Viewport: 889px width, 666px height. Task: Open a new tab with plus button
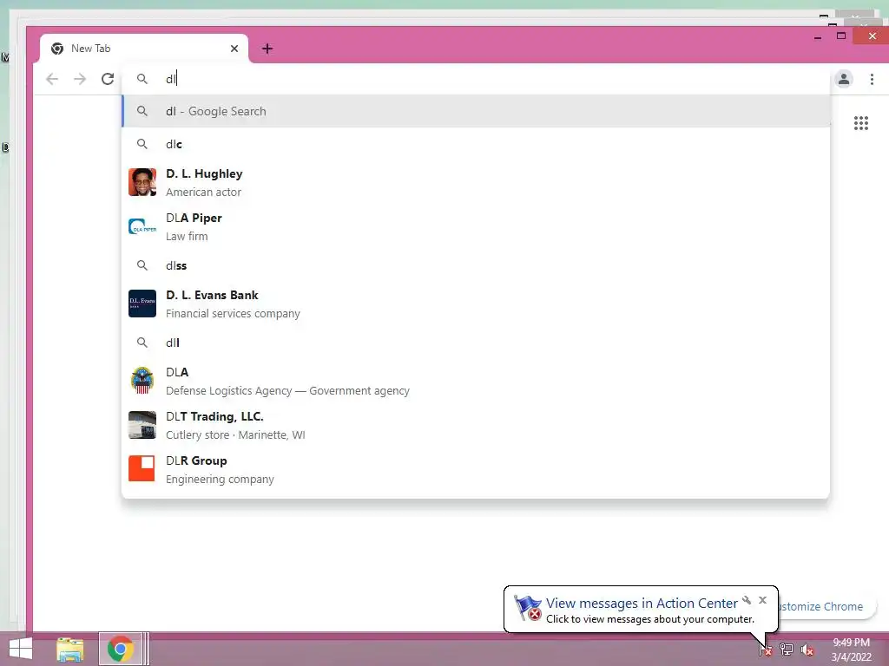267,49
